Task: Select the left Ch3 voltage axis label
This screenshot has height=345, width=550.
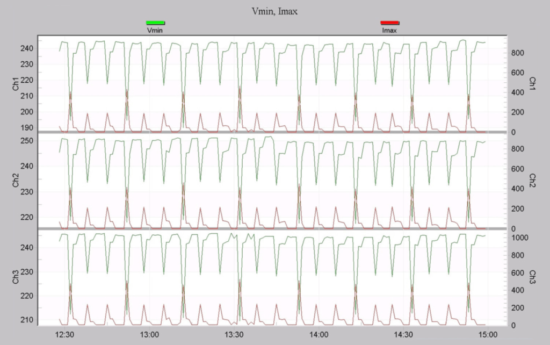Action: [17, 278]
